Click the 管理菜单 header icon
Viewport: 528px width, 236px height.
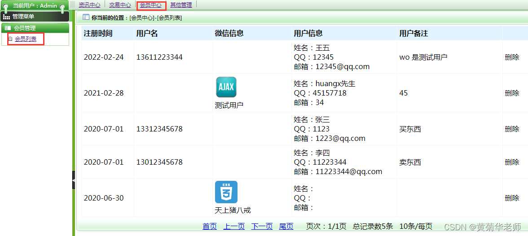pos(6,17)
